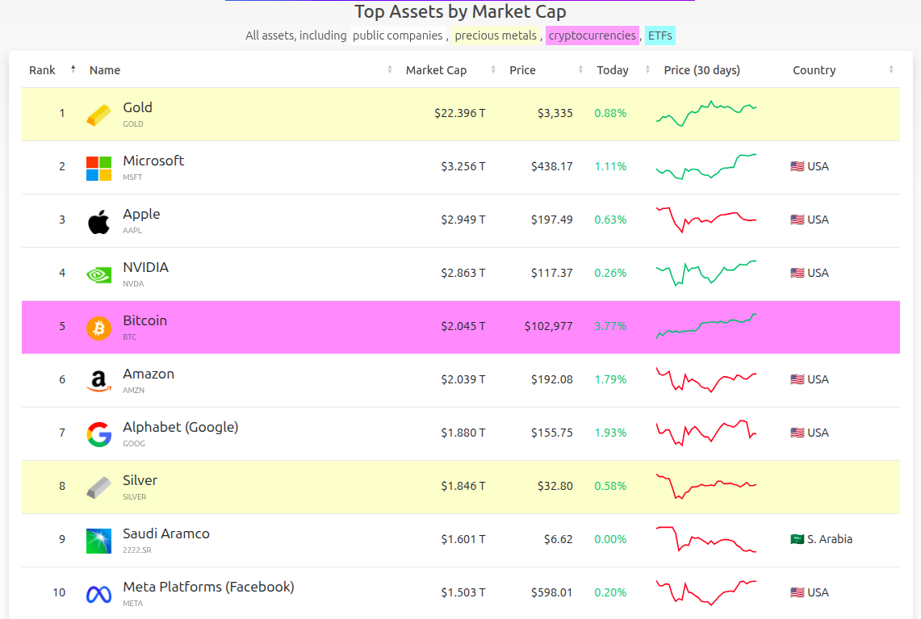Click Microsoft market cap $3.256 T
This screenshot has height=619, width=921.
click(463, 166)
